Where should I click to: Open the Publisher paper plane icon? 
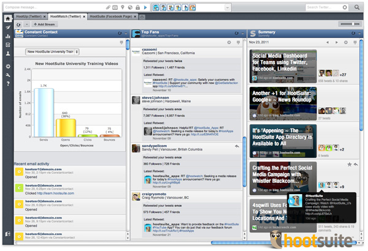point(8,28)
